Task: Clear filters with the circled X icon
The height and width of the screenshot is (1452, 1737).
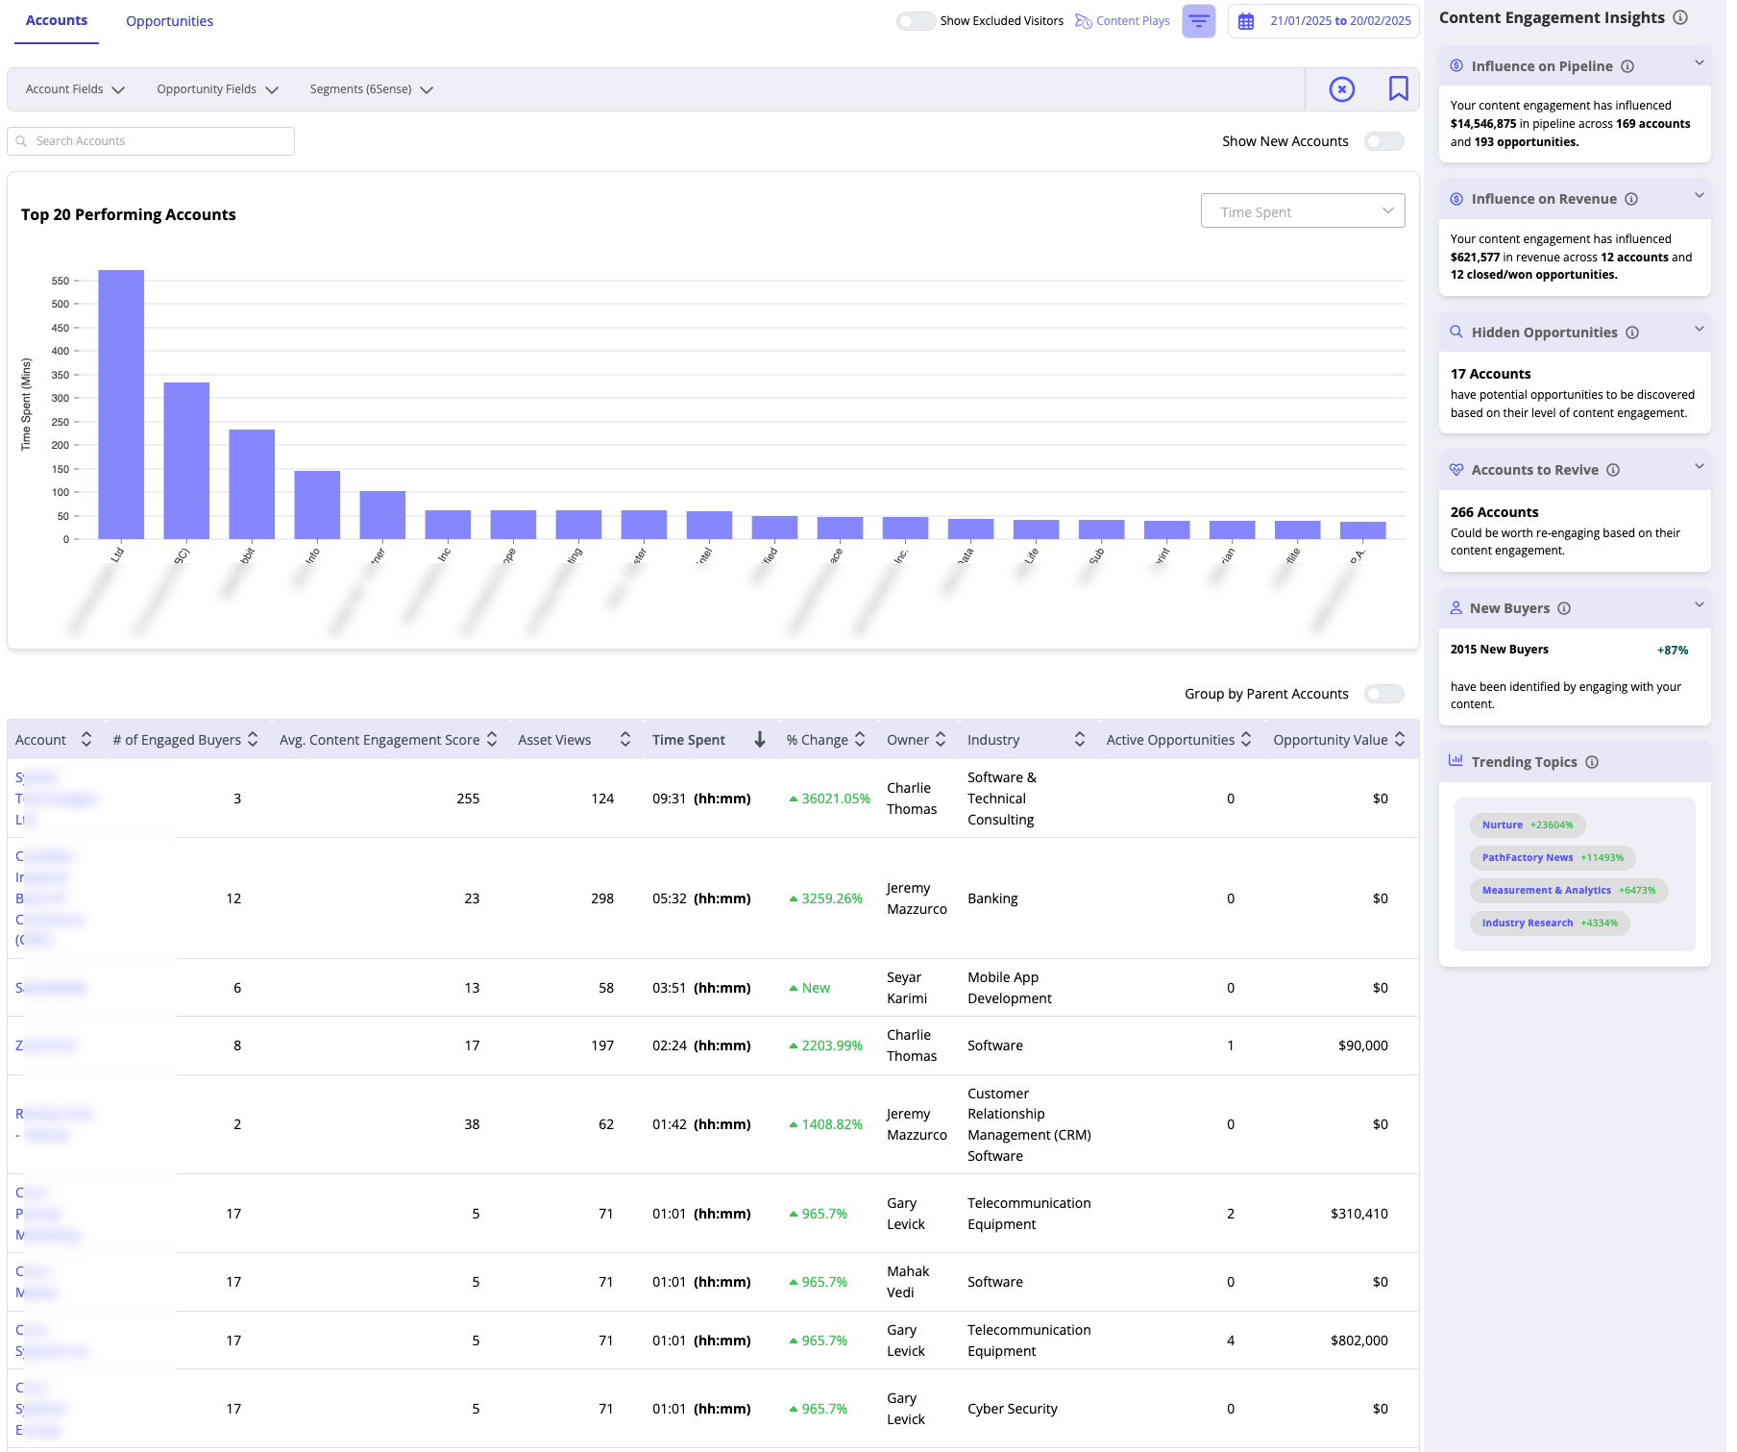Action: click(x=1341, y=89)
